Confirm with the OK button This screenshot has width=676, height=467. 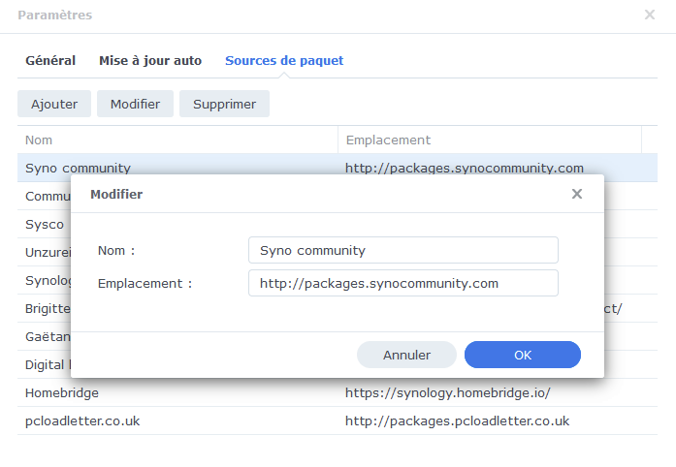[523, 355]
